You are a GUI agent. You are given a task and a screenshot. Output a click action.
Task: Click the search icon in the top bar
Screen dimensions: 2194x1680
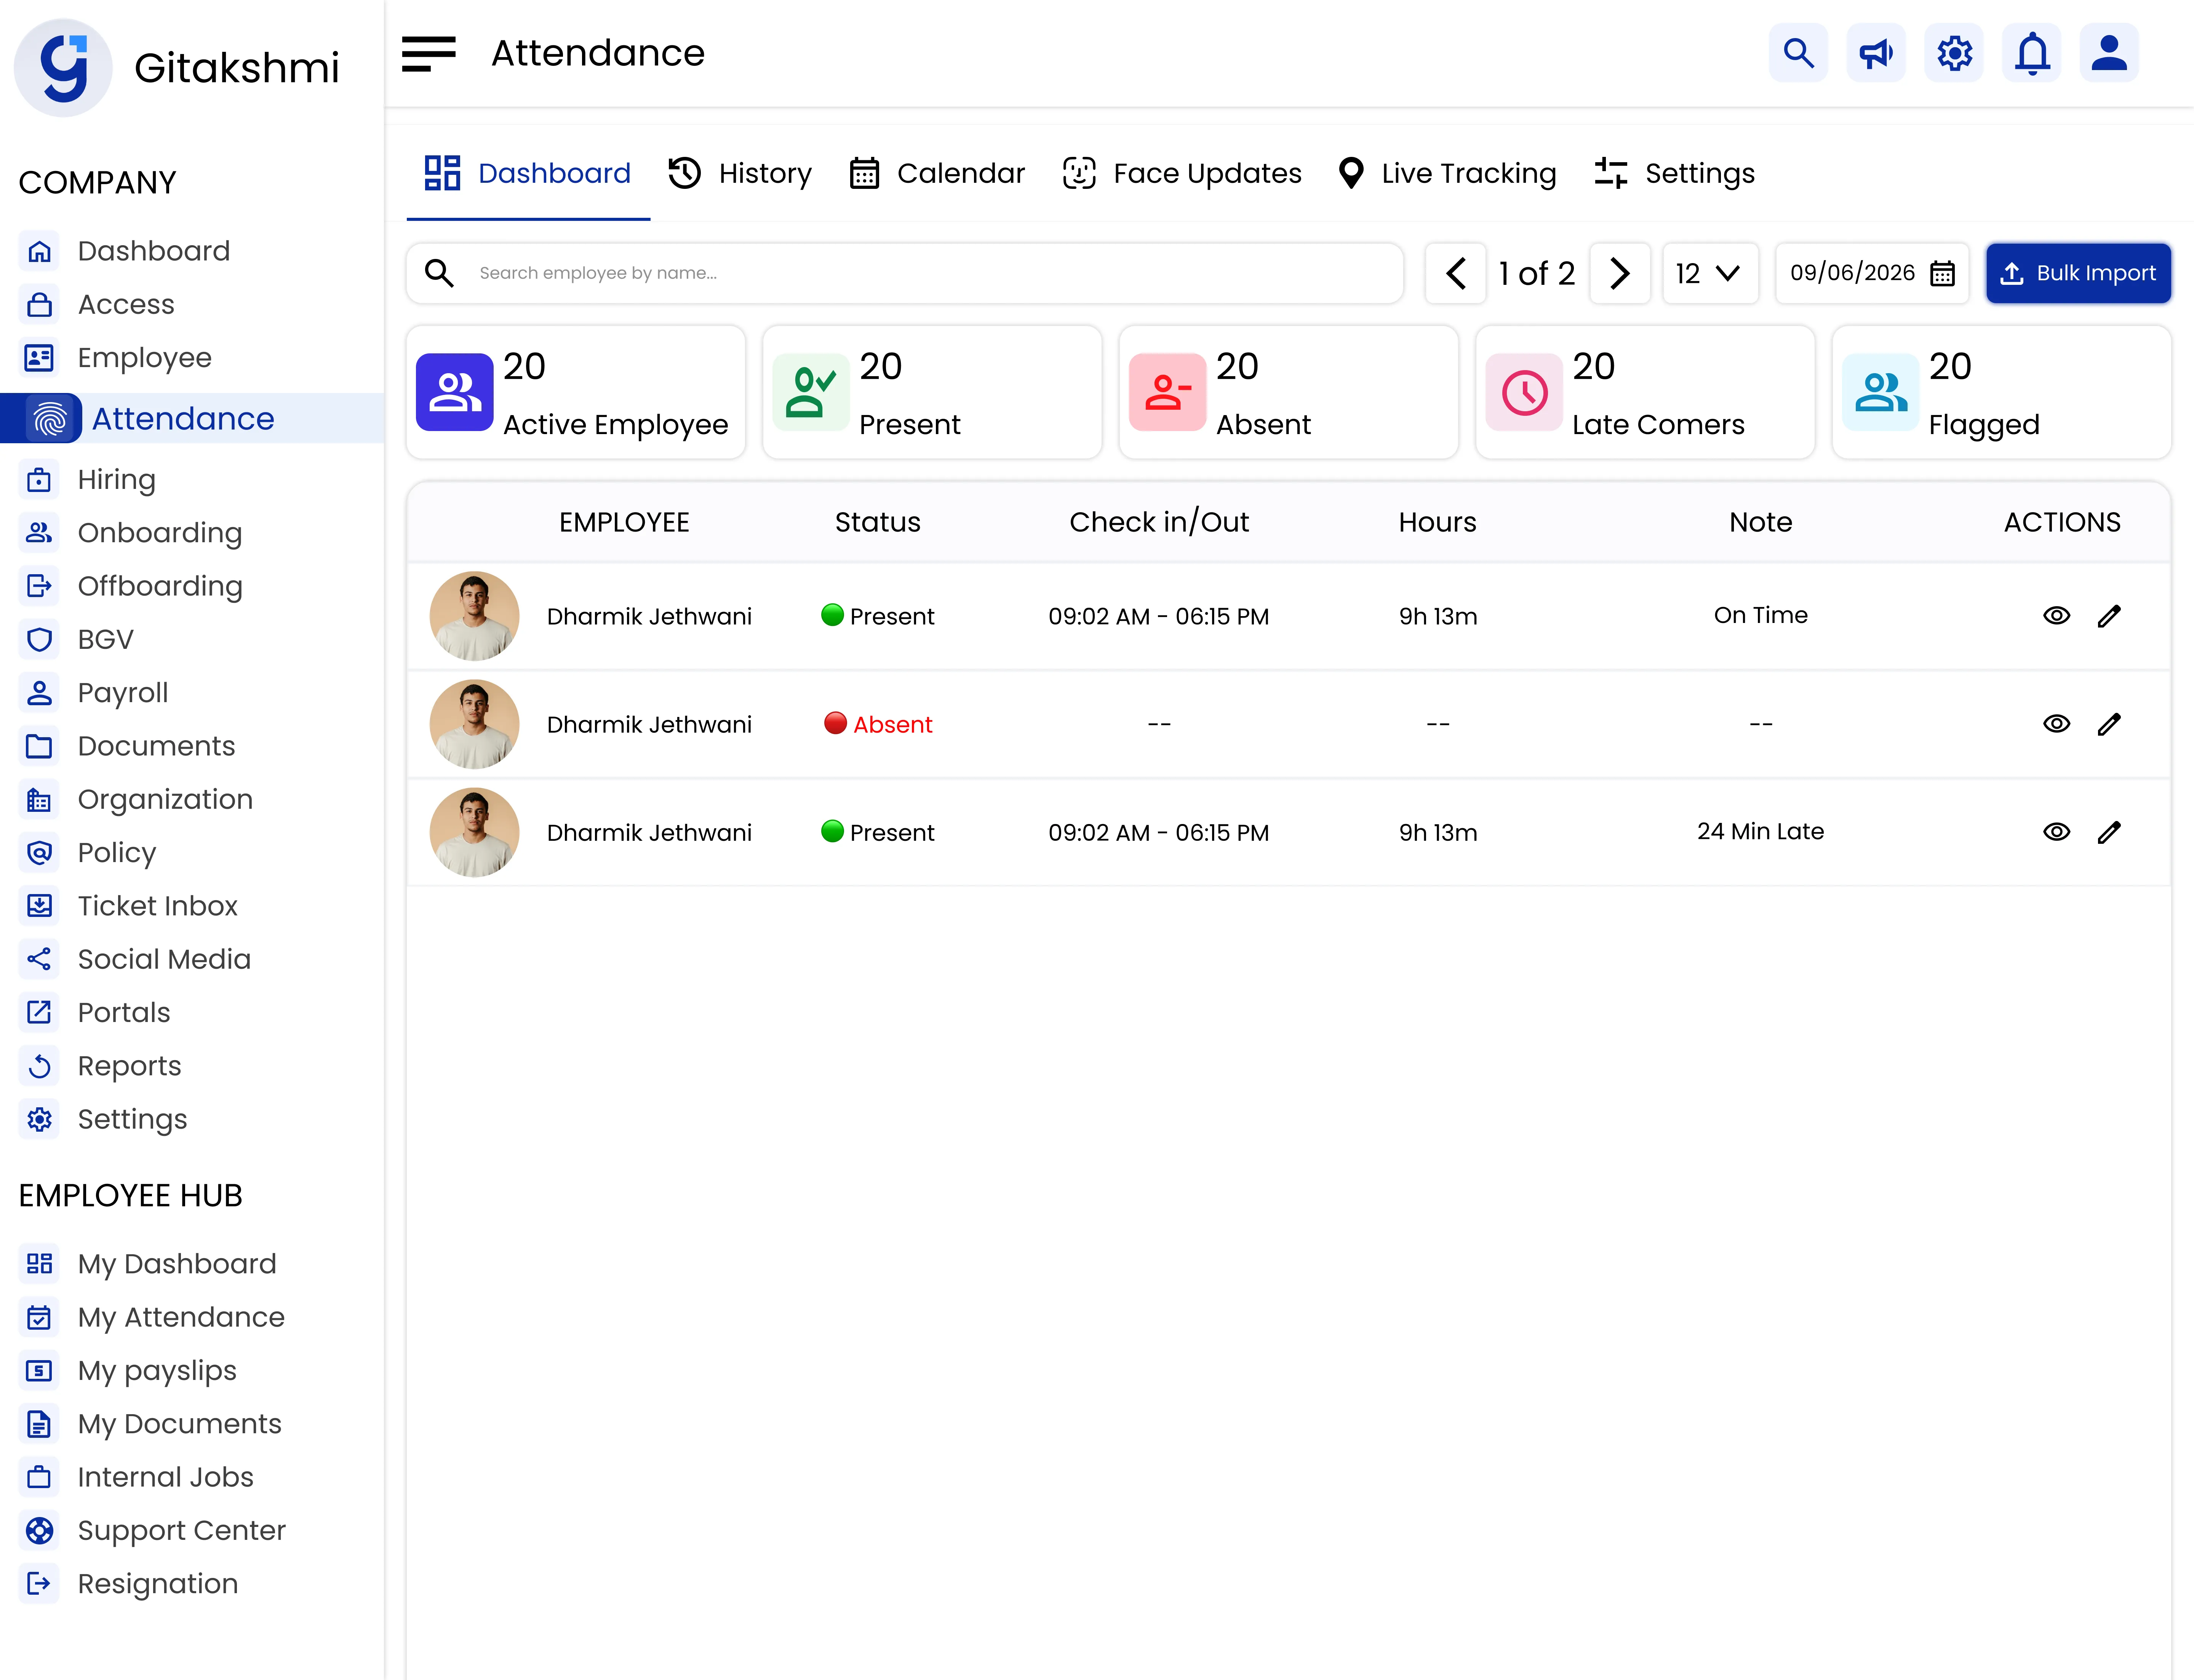click(1798, 53)
